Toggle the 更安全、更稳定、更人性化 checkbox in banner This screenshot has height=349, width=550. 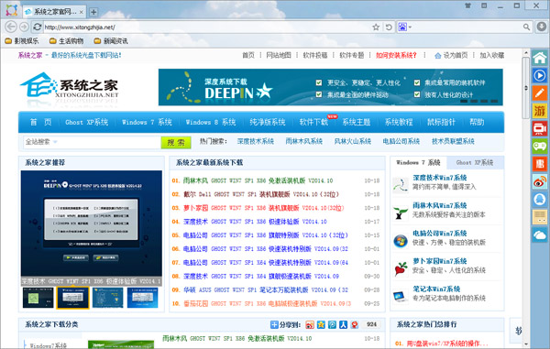[318, 82]
